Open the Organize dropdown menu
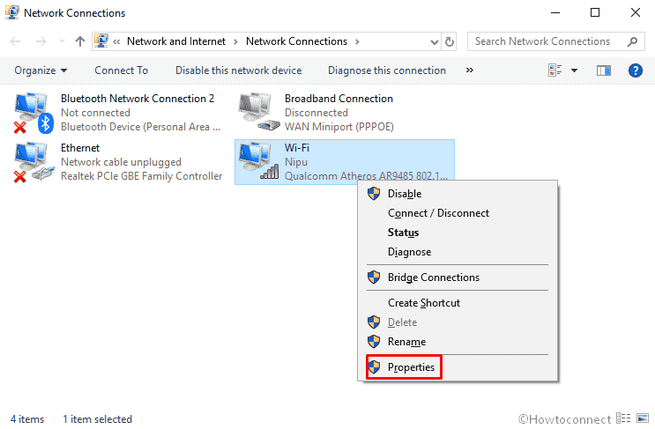The height and width of the screenshot is (429, 655). tap(41, 70)
